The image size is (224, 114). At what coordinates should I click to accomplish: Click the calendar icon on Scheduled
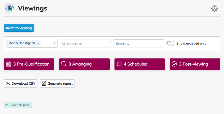pyautogui.click(x=119, y=64)
